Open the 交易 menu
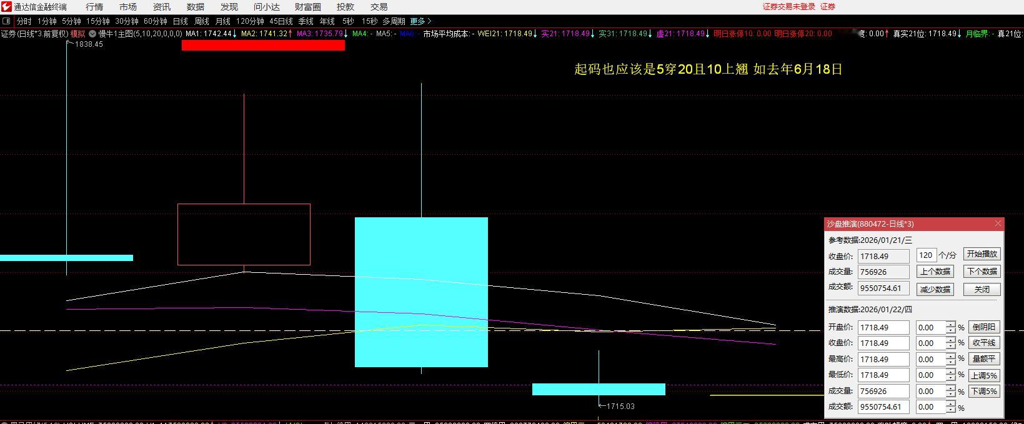Screen dimensions: 1024x424 [x=379, y=7]
